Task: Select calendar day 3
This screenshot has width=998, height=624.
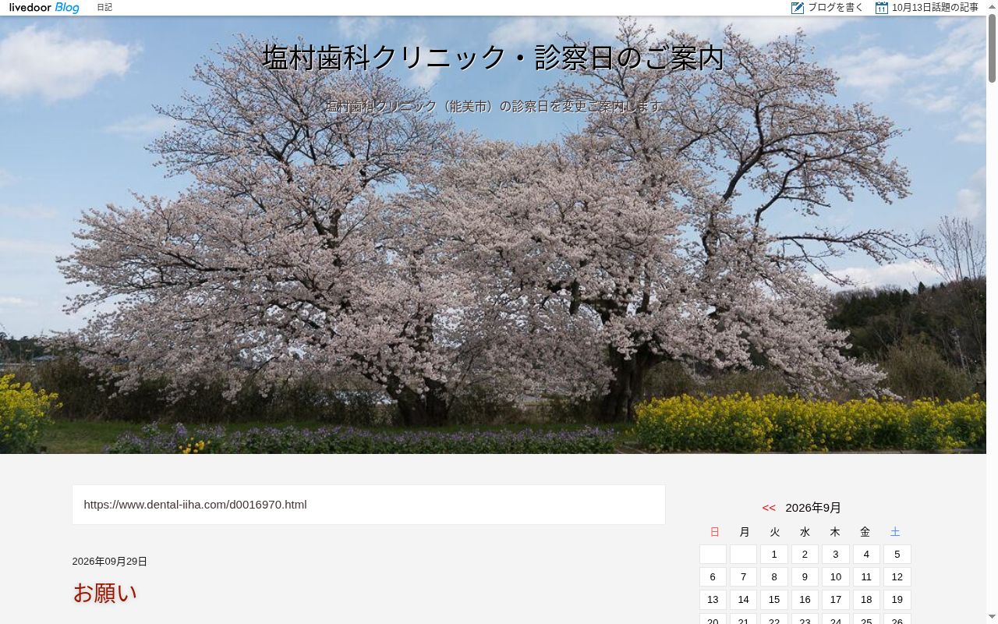Action: 836,555
